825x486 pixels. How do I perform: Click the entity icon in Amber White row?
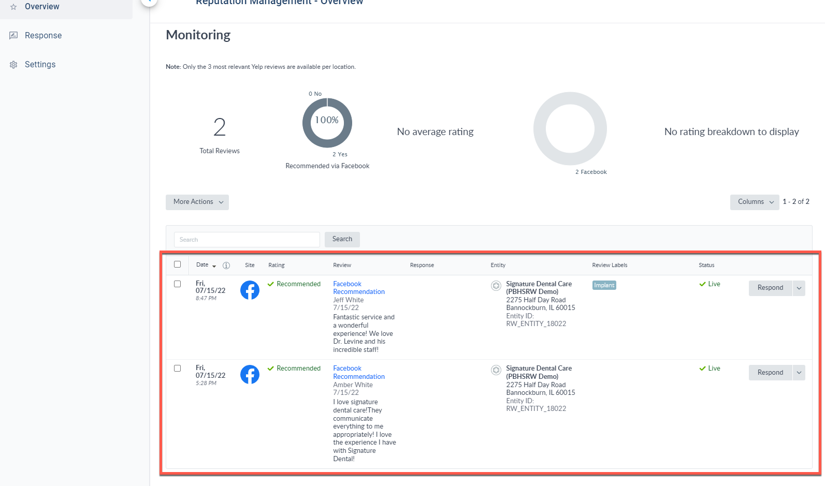(x=496, y=370)
